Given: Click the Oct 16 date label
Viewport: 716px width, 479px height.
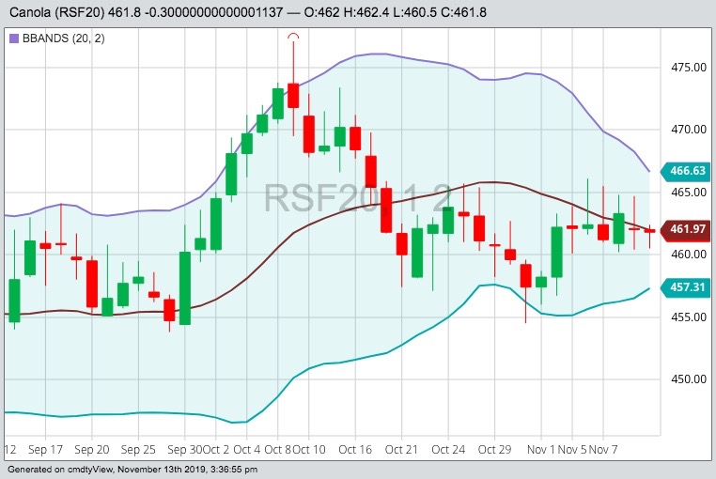Looking at the screenshot, I should (356, 450).
